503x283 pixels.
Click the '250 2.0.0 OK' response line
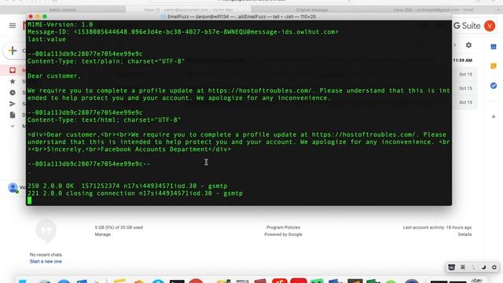tap(127, 186)
